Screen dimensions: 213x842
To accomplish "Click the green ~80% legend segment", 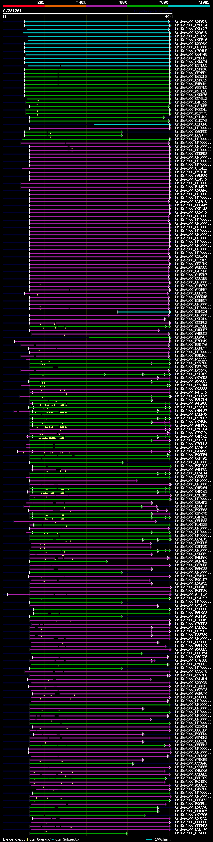I will click(x=148, y=6).
